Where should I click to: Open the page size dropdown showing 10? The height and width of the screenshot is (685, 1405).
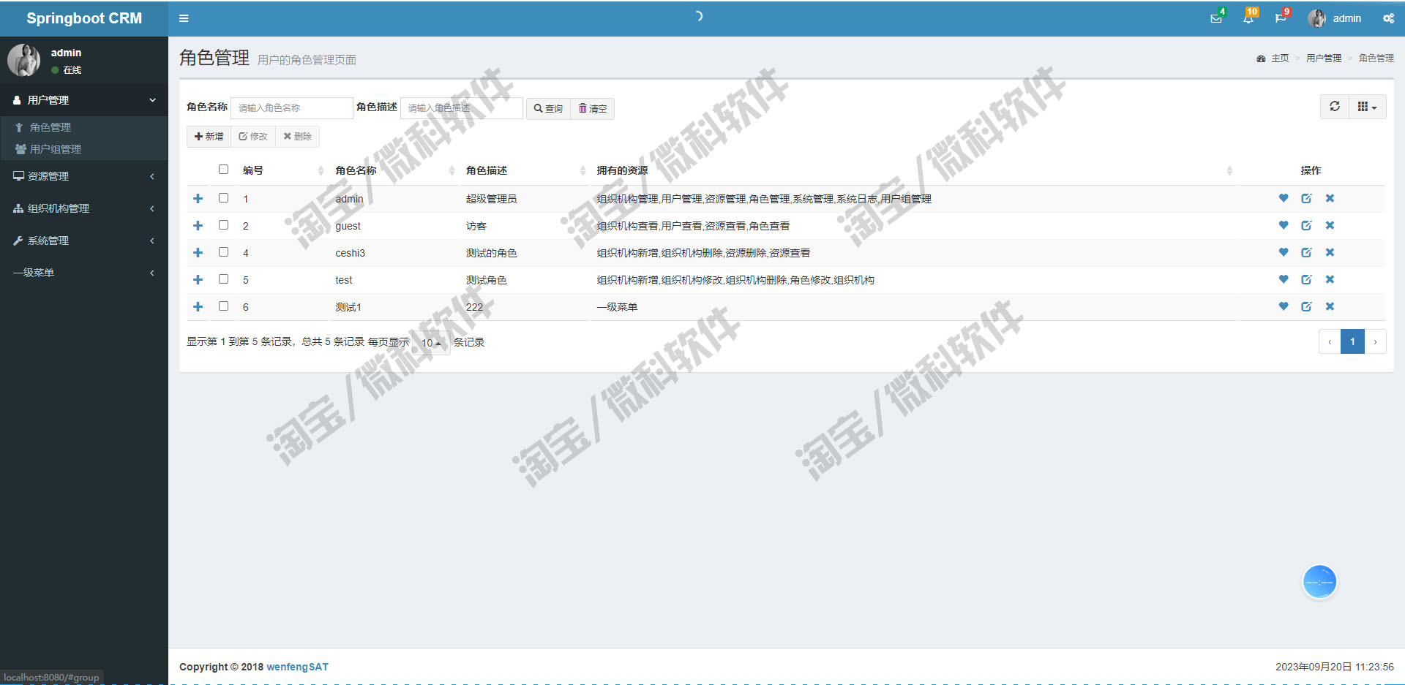pyautogui.click(x=432, y=342)
